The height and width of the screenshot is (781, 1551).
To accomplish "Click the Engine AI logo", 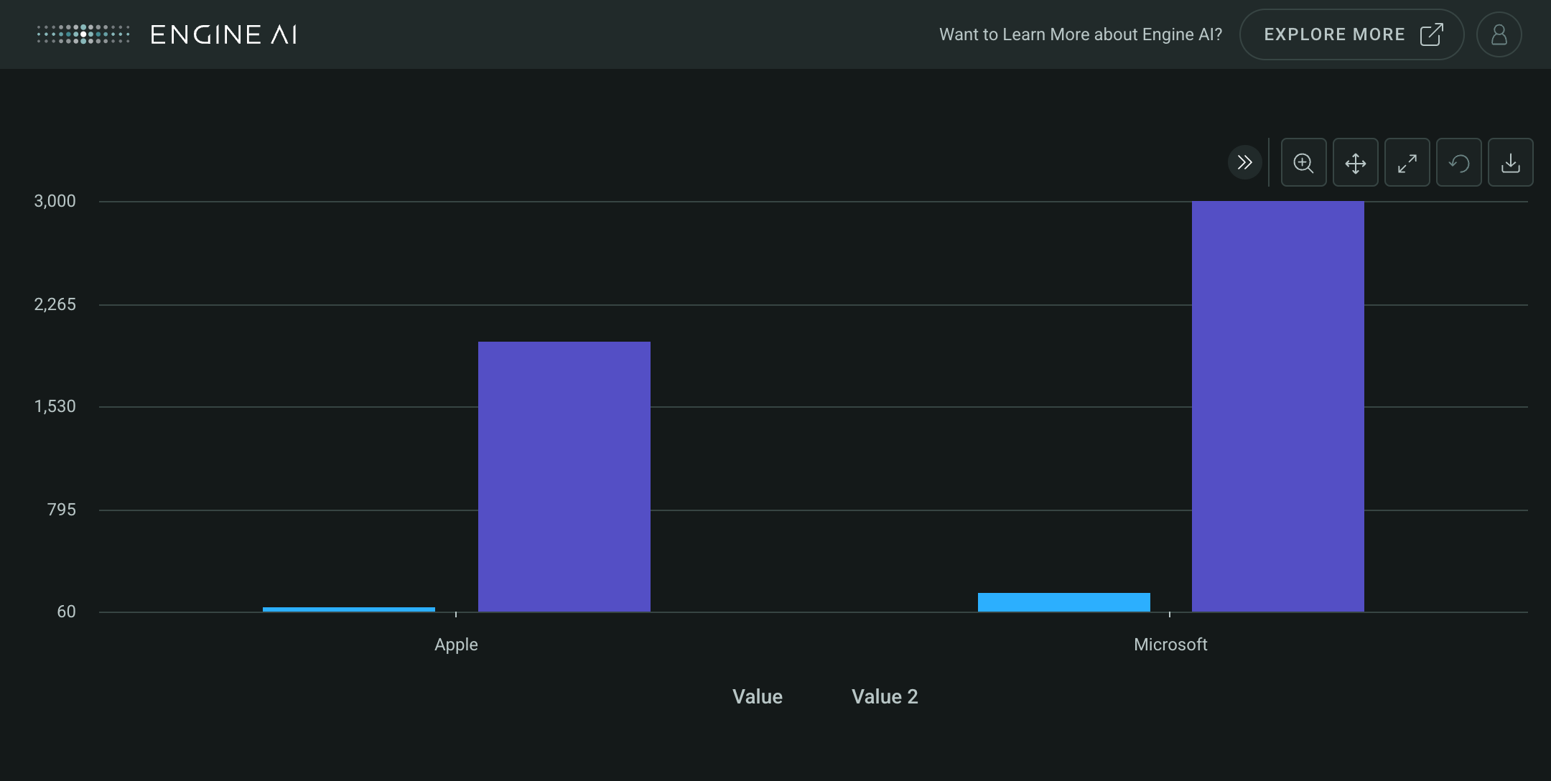I will point(167,34).
